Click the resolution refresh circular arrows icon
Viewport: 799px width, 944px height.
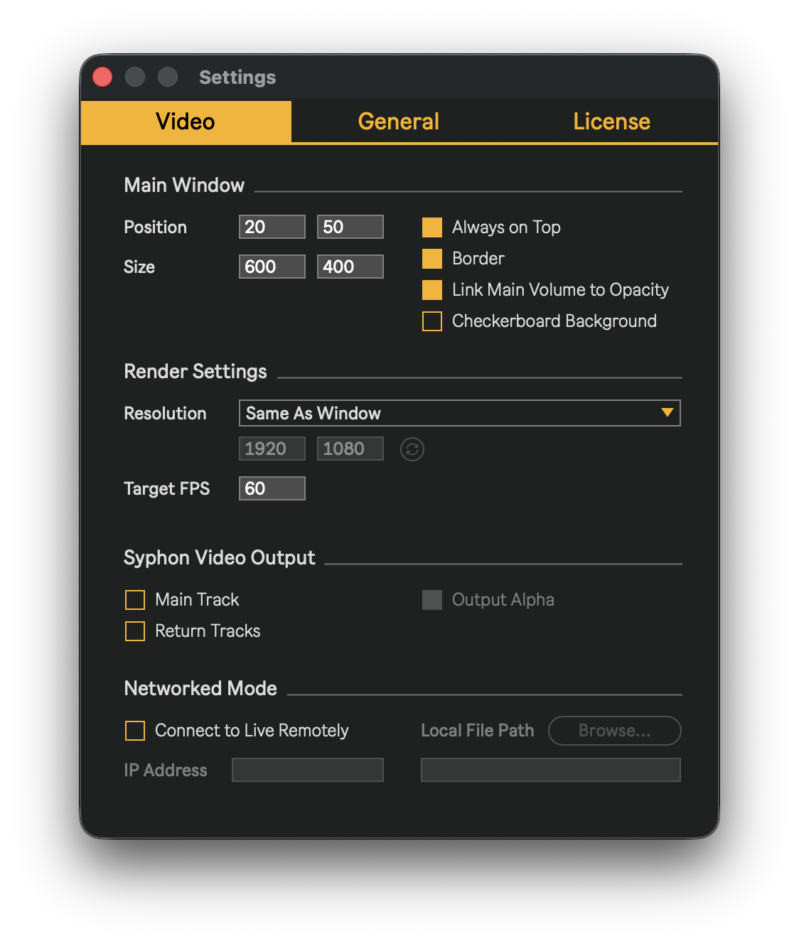pos(412,449)
